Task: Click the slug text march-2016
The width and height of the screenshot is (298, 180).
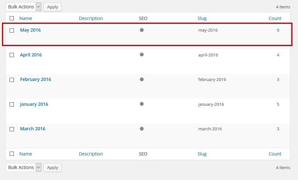Action: pyautogui.click(x=210, y=129)
